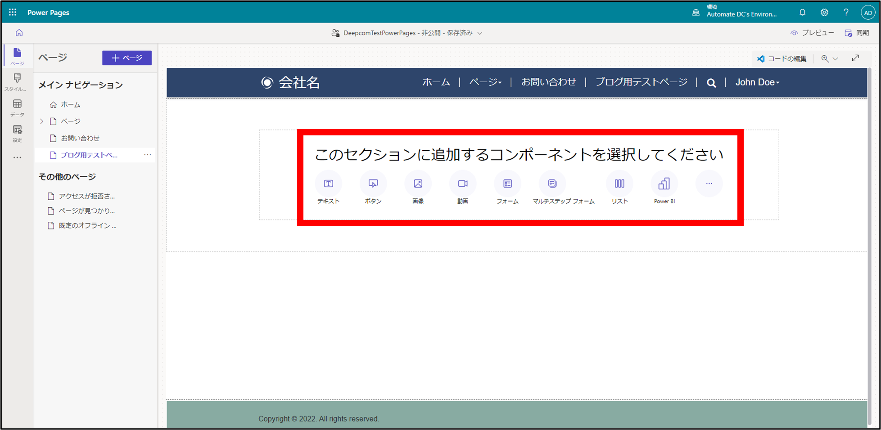
Task: Add a テキスト (text) component
Action: tap(328, 184)
